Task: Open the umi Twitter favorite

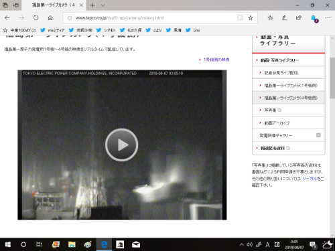Action: 193,30
